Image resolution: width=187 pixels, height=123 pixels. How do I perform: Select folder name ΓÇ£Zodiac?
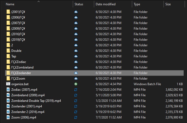(x=19, y=62)
